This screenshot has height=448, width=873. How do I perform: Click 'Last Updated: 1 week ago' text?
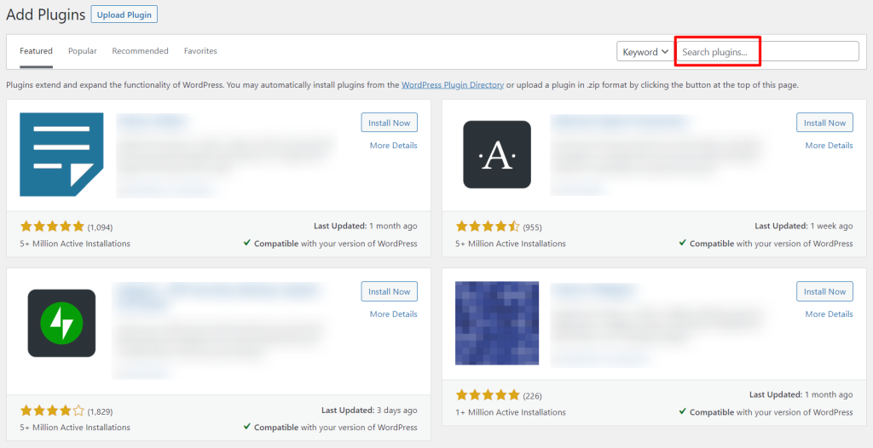coord(803,226)
